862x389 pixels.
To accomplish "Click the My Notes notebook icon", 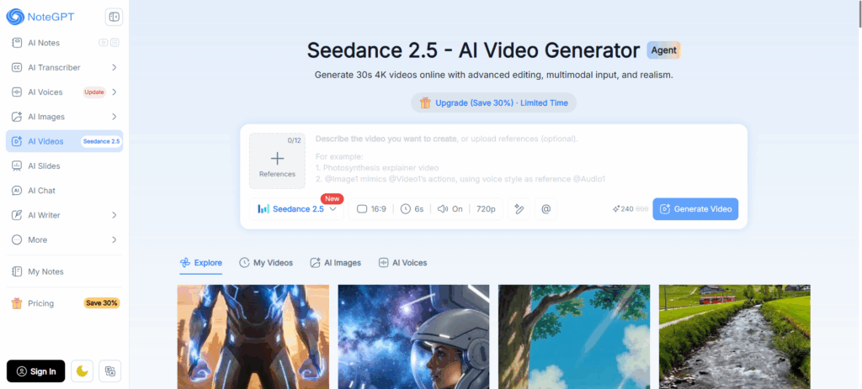I will 17,271.
